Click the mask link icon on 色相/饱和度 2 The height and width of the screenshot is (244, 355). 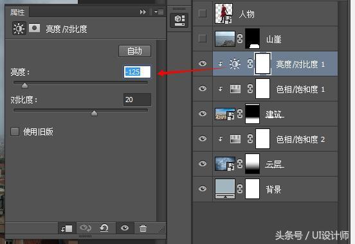[x=250, y=139]
